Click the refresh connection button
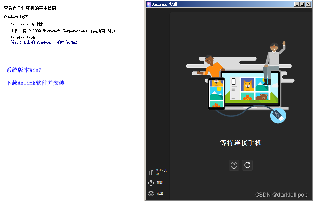Screen dimensions: 313x201 247,165
